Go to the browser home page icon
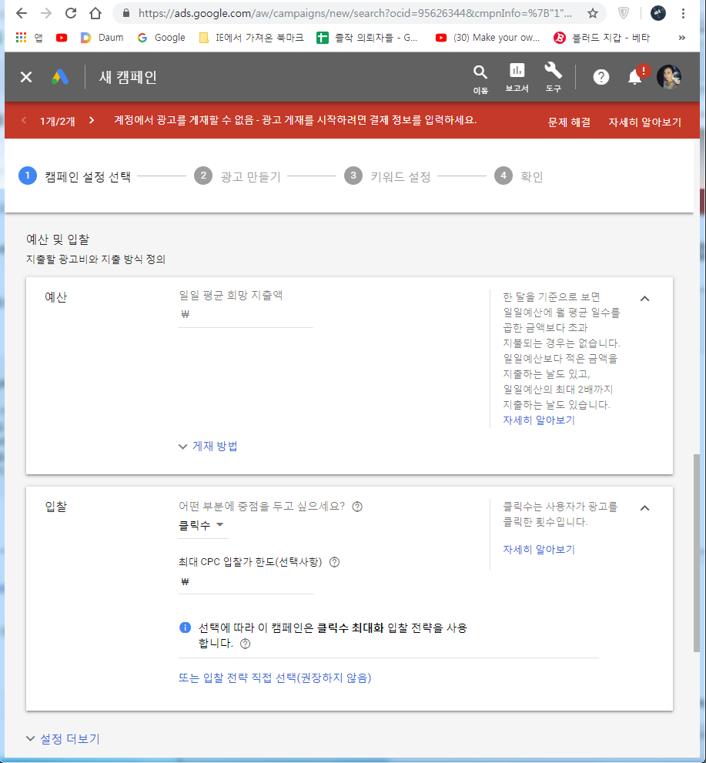 (x=95, y=13)
